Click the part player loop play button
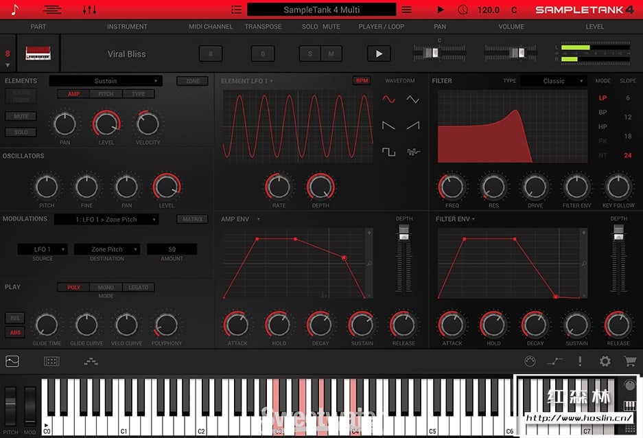The width and height of the screenshot is (643, 438). click(x=379, y=54)
